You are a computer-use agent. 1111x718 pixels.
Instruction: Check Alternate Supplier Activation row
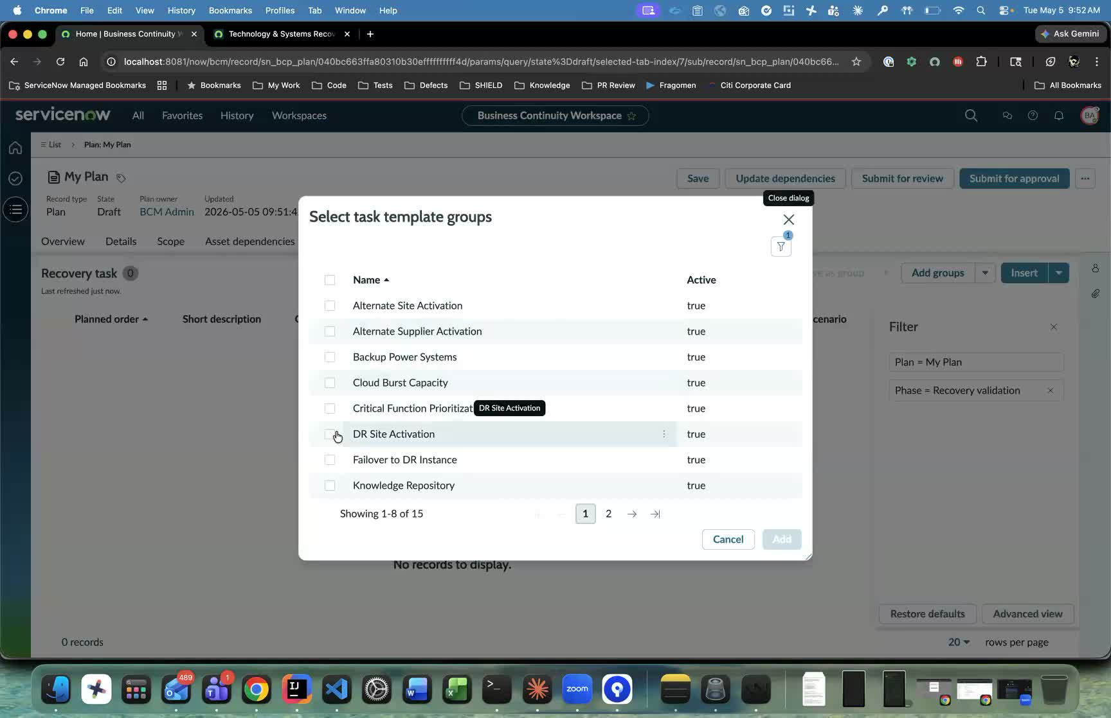[x=330, y=331]
